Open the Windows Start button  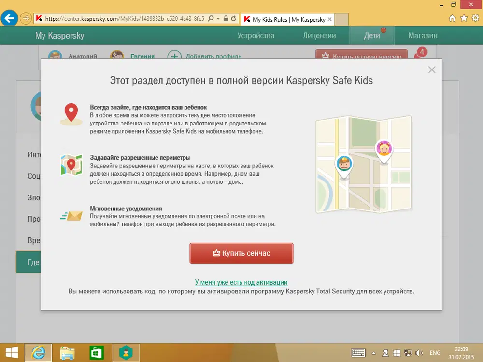click(12, 353)
